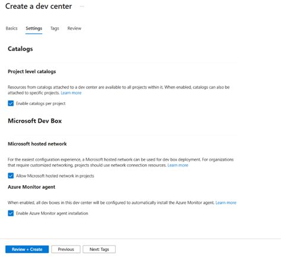Go back with the Previous button
Viewport: 281px width, 258px height.
click(x=66, y=249)
